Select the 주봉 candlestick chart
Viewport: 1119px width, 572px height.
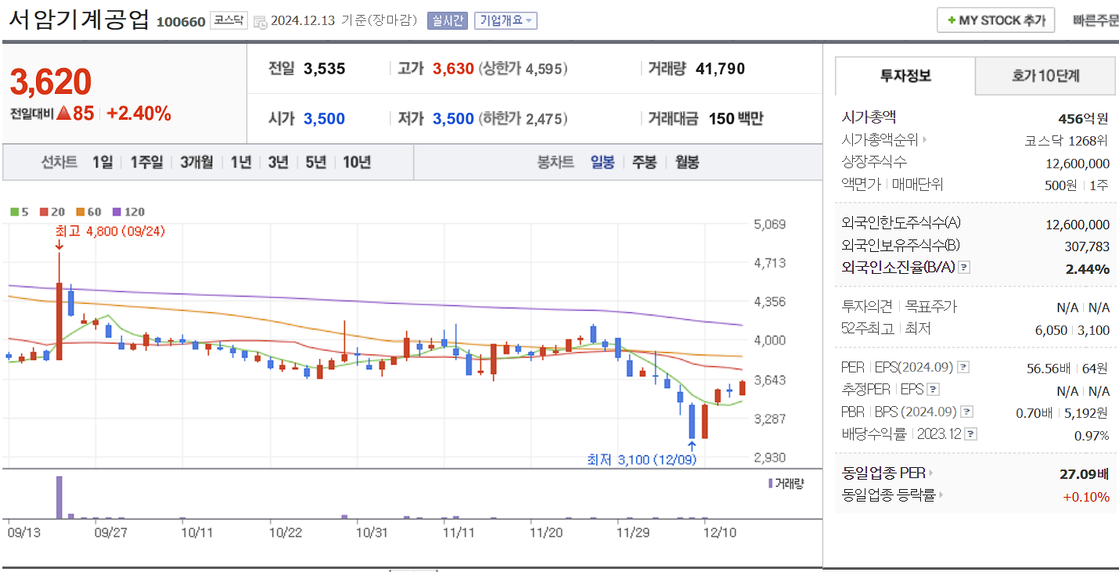[644, 162]
